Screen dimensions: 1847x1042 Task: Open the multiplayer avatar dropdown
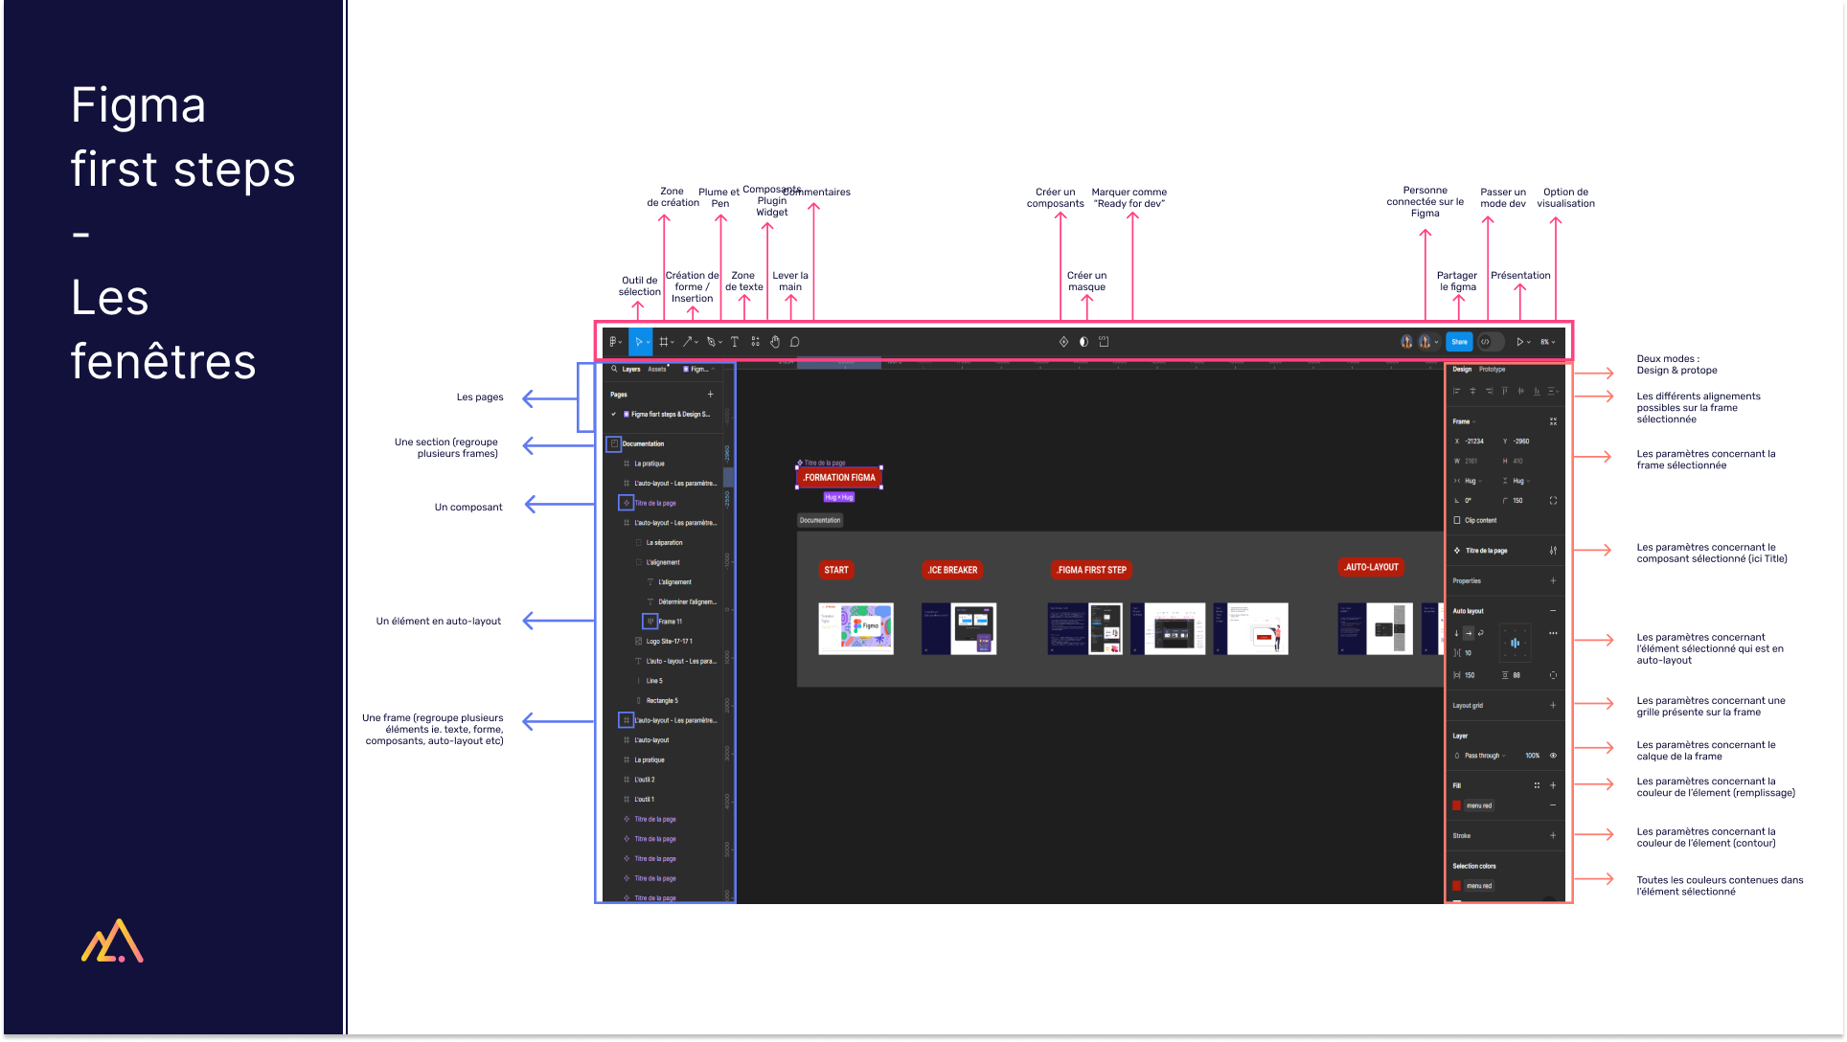point(1437,343)
